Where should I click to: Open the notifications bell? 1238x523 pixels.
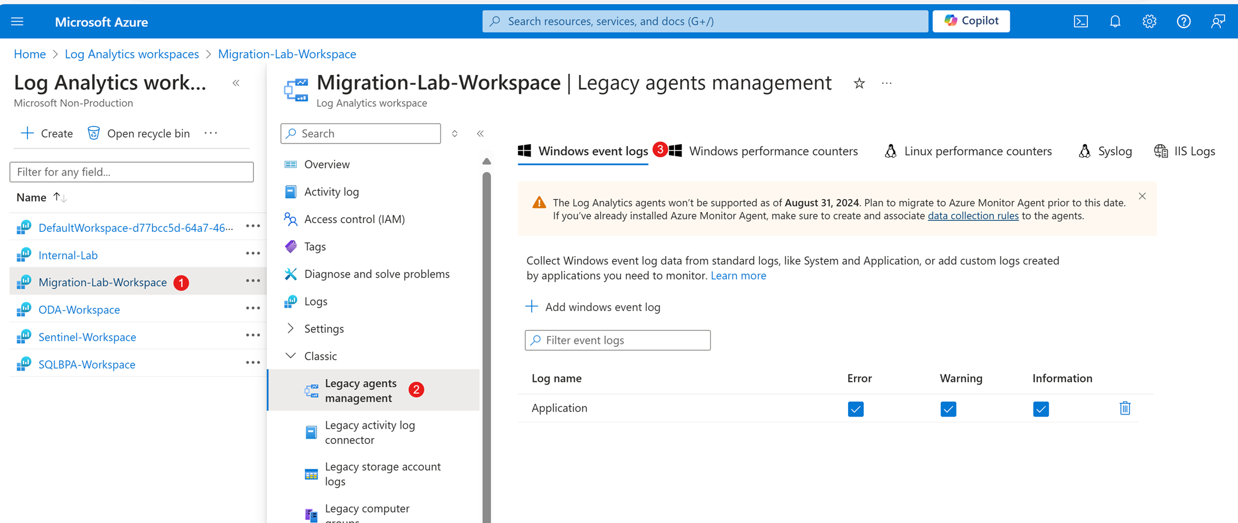pyautogui.click(x=1115, y=22)
